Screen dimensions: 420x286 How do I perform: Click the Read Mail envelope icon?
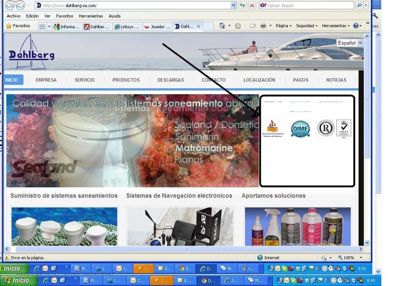coord(253,26)
